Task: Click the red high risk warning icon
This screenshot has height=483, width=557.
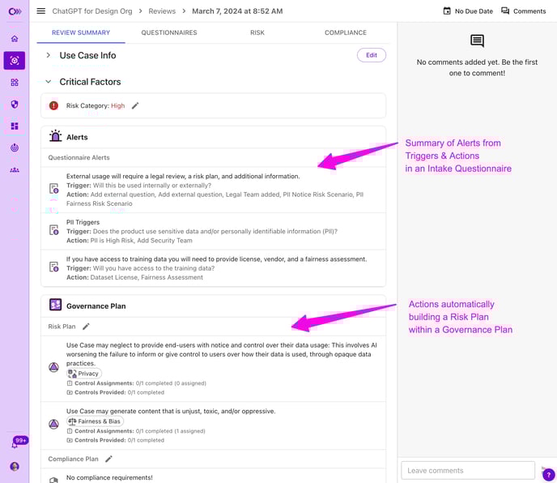Action: coord(53,105)
